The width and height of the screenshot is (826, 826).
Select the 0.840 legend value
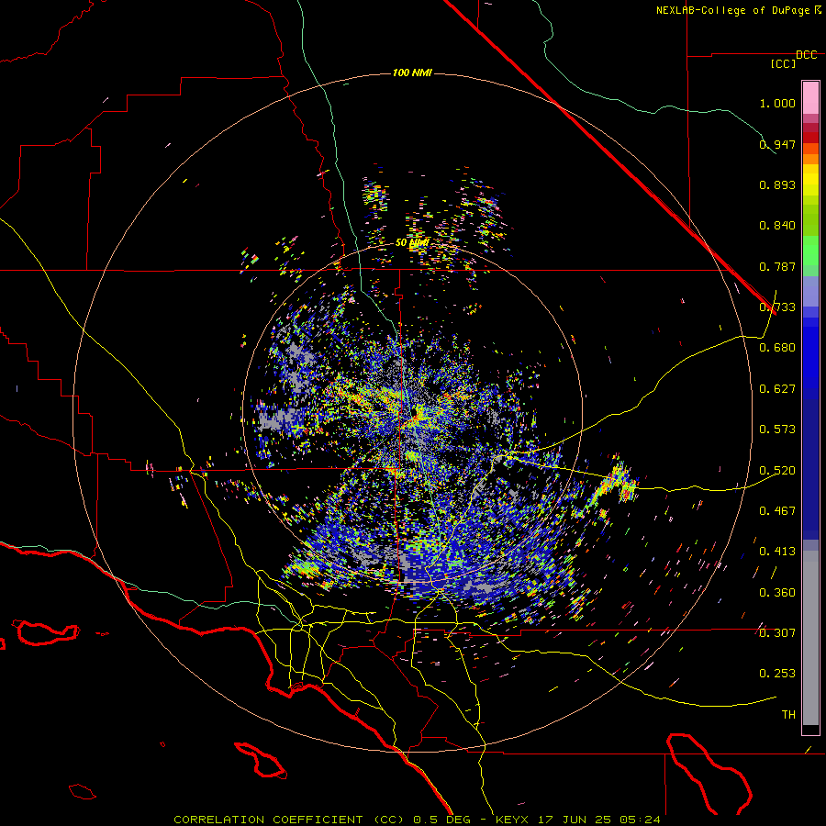click(x=777, y=226)
